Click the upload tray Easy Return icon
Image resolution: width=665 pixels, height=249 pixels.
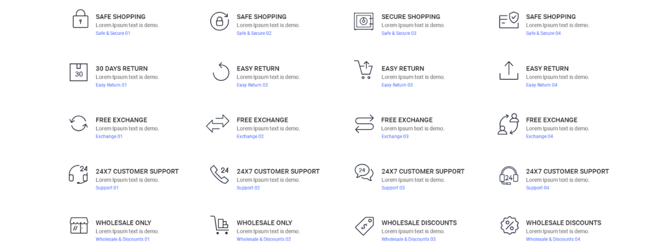pos(509,71)
